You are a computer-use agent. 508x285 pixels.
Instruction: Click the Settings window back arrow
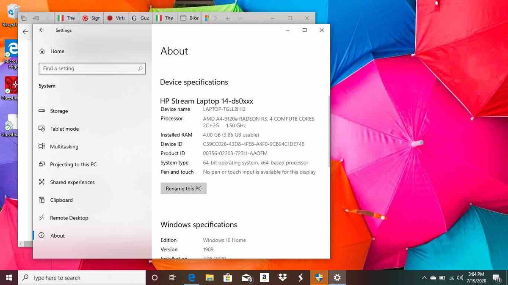[x=41, y=30]
